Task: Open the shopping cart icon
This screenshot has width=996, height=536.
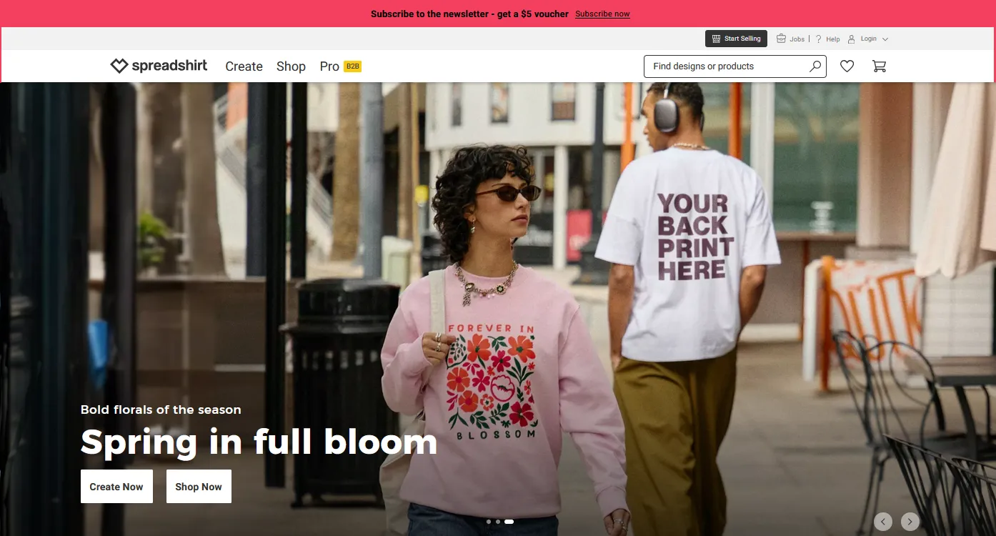Action: (880, 66)
